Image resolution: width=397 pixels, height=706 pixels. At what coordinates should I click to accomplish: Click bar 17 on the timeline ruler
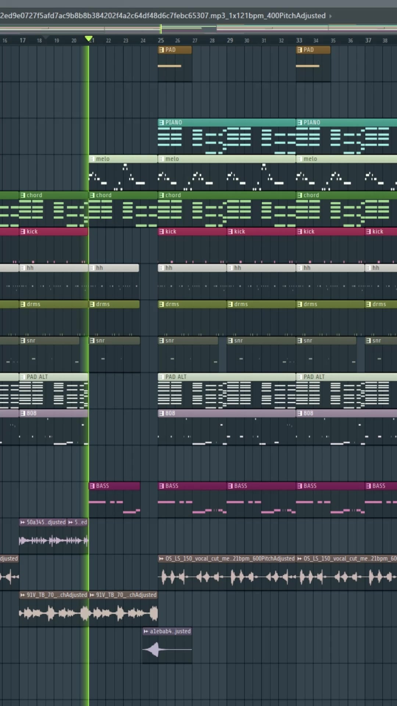click(23, 40)
